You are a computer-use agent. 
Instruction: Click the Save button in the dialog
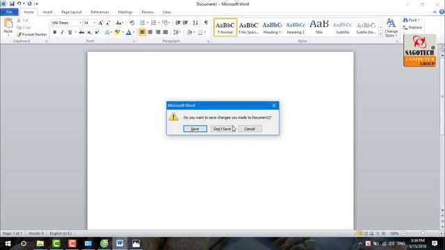(x=195, y=128)
